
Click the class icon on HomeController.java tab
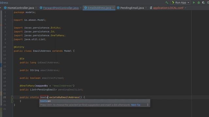5,8
